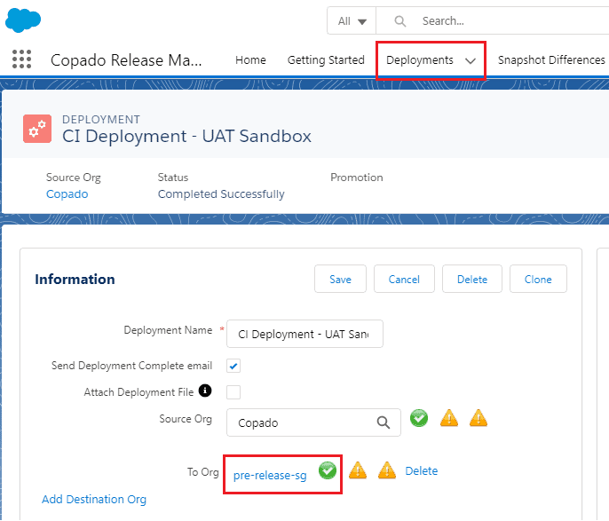Click the green check icon next to Source Org

(419, 417)
